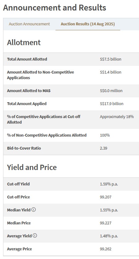The height and width of the screenshot is (259, 139).
Task: Click the S$7.5 billion value
Action: pyautogui.click(x=111, y=59)
